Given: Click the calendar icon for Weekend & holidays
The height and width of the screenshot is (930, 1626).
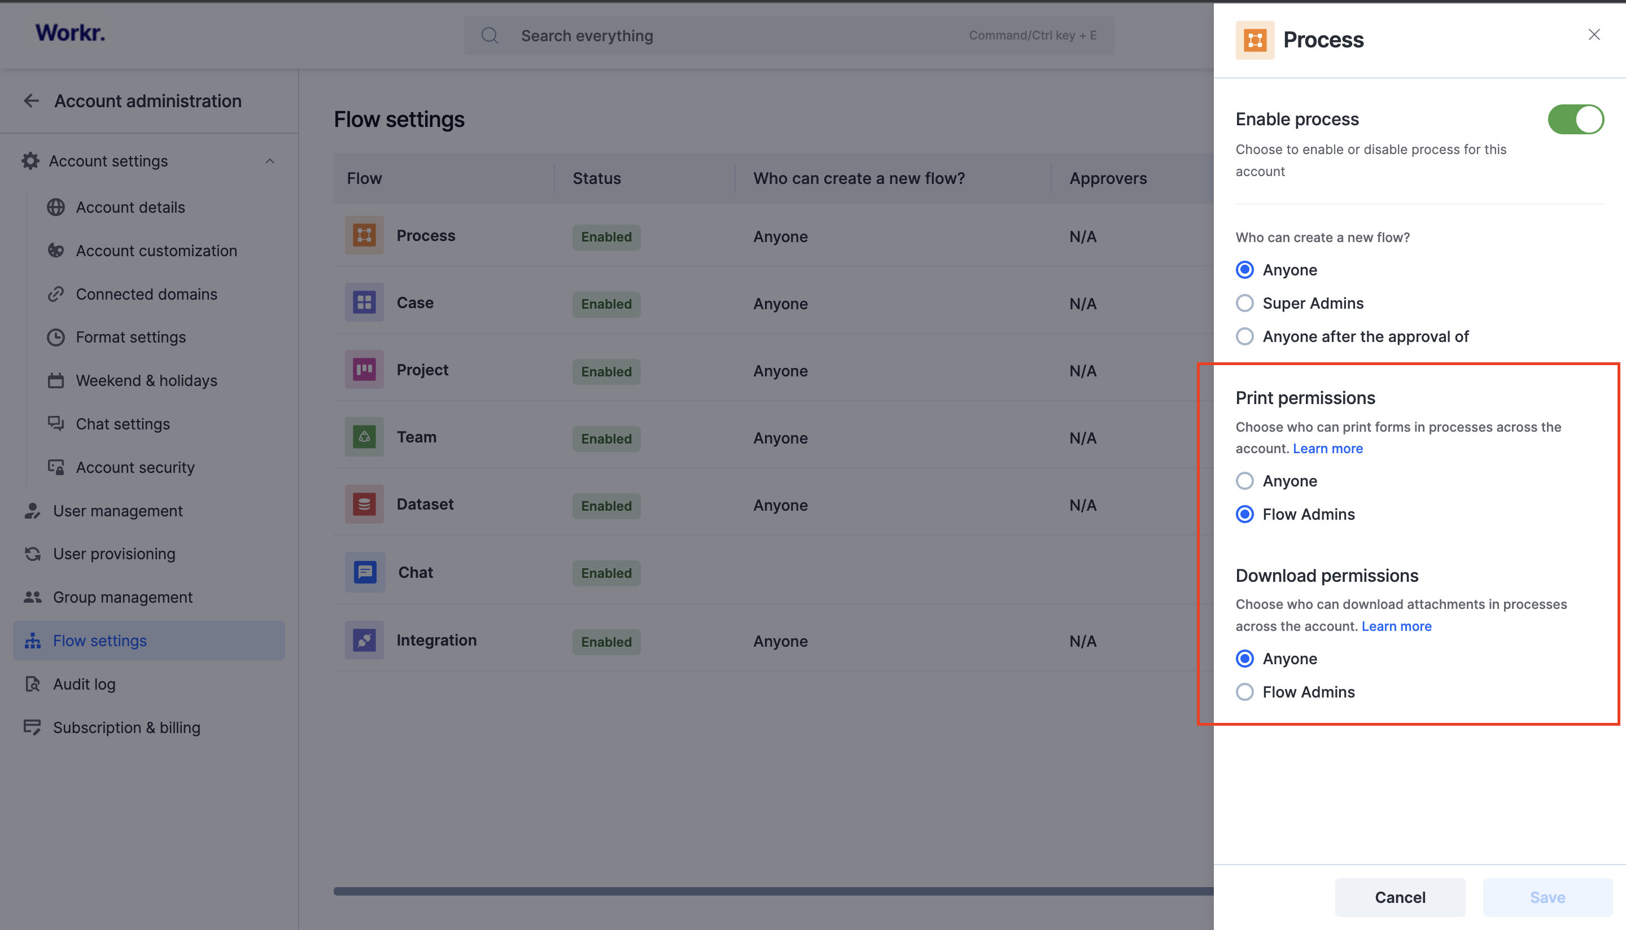Looking at the screenshot, I should pyautogui.click(x=56, y=381).
